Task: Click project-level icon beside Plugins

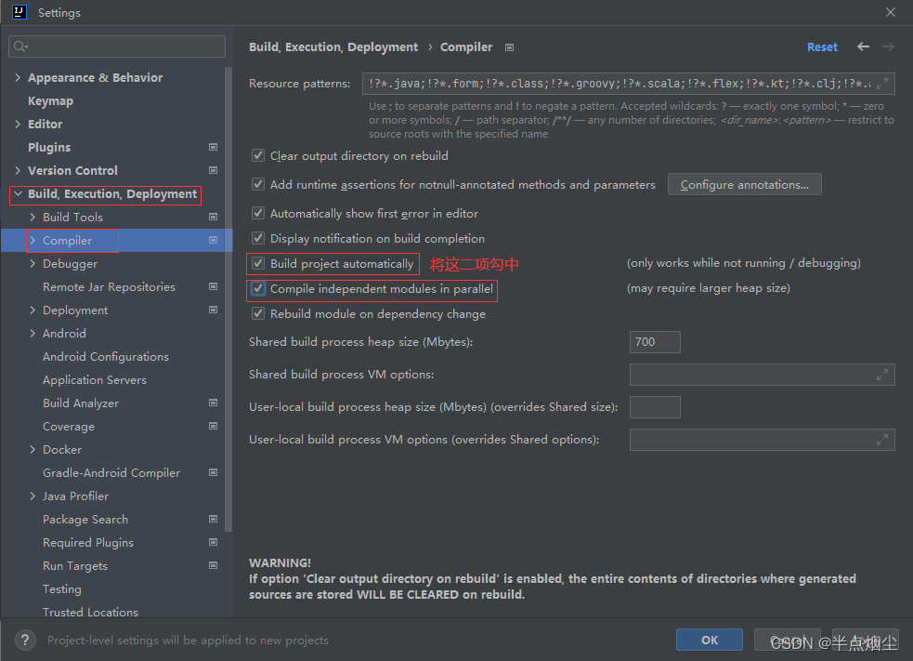Action: (x=213, y=148)
